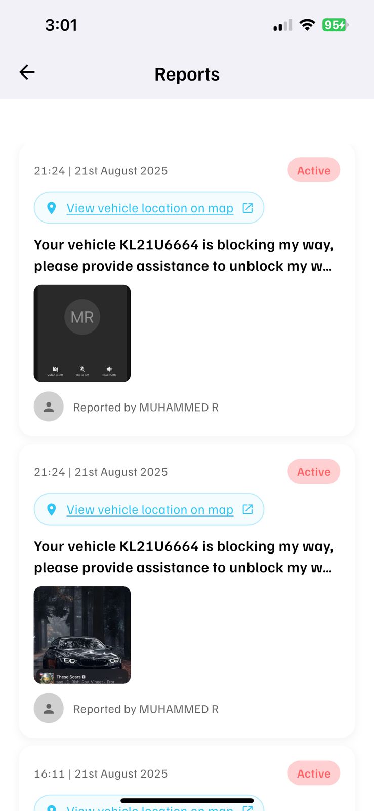Click external link icon in first report
This screenshot has height=811, width=374.
247,208
